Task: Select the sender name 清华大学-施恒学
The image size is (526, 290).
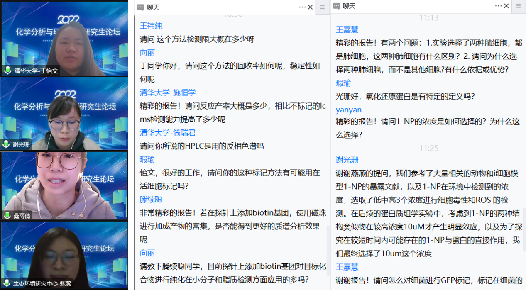Action: click(168, 93)
